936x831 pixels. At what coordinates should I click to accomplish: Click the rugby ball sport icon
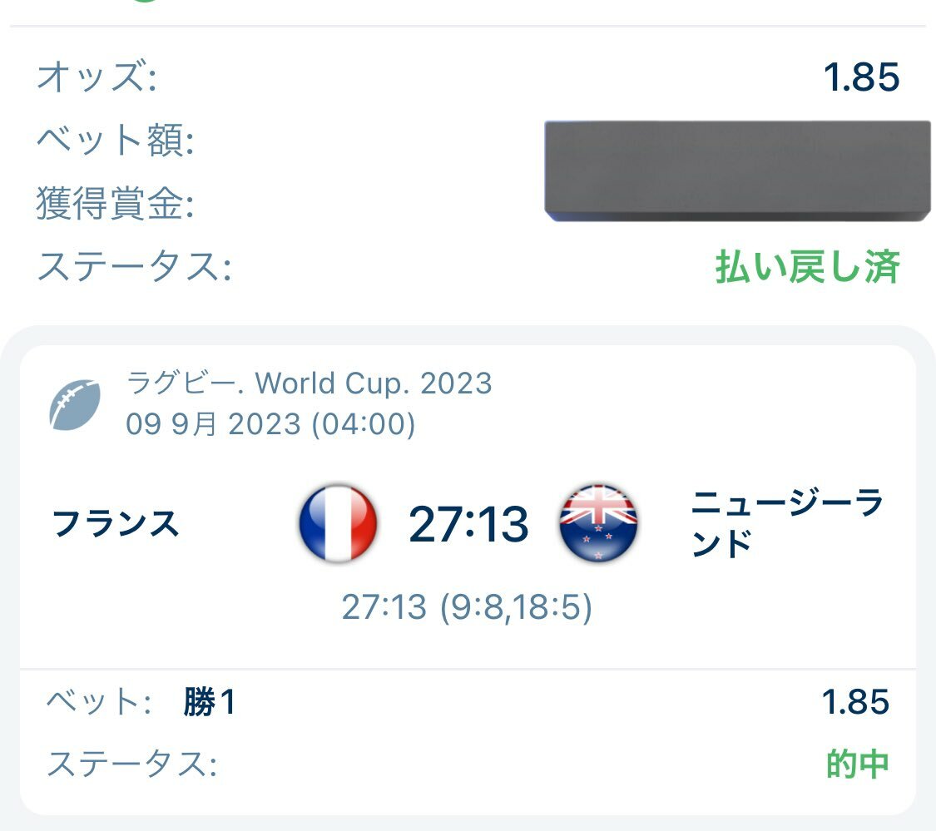click(75, 405)
